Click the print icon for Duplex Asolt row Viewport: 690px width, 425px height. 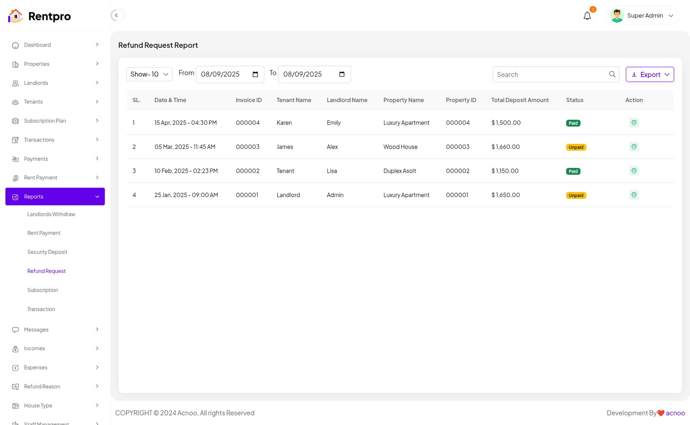[x=634, y=171]
